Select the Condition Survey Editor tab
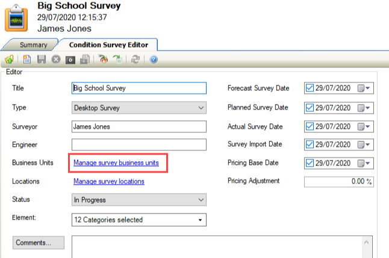 click(x=108, y=45)
